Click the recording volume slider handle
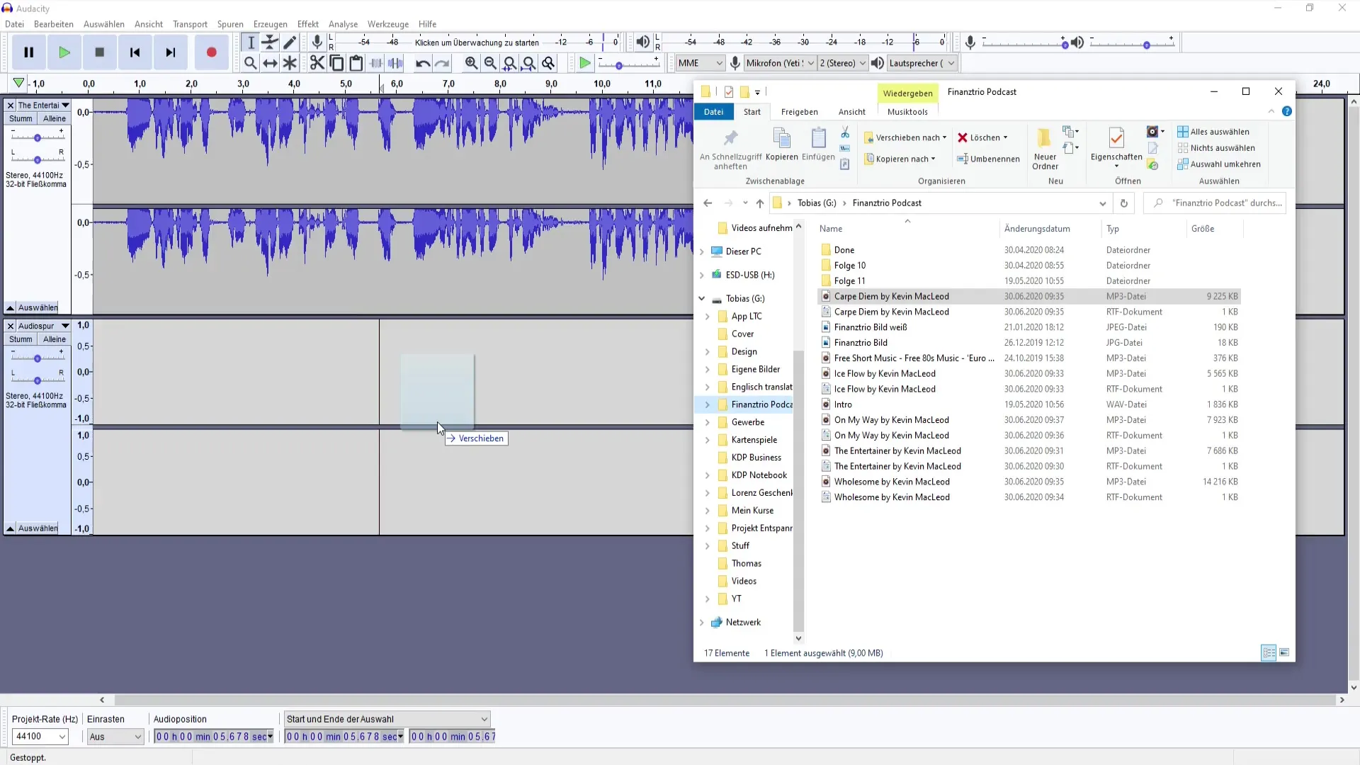The height and width of the screenshot is (765, 1360). point(1065,45)
